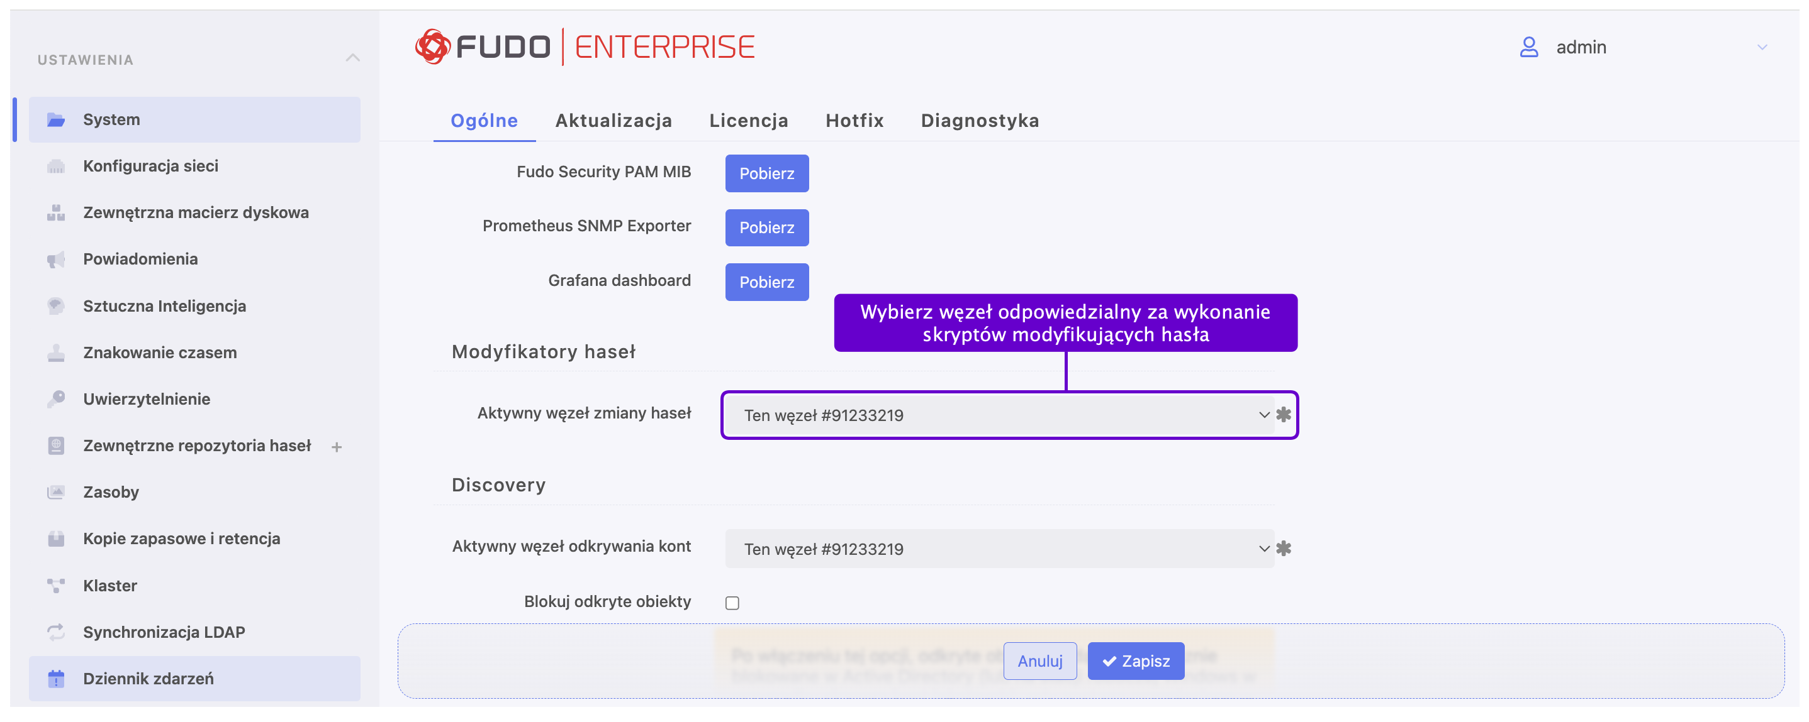This screenshot has height=722, width=1809.
Task: Go to Powiadomienia settings
Action: click(194, 260)
